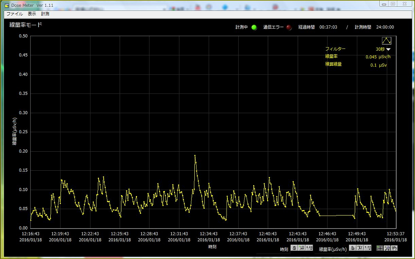
Task: Select the crosshair cursor tool
Action: click(380, 248)
